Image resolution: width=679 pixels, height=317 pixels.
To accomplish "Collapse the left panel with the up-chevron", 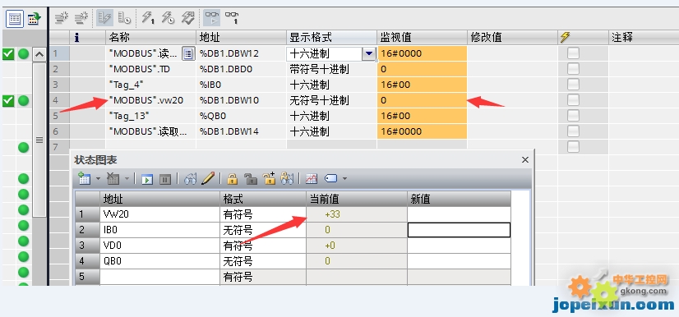I will coord(39,54).
